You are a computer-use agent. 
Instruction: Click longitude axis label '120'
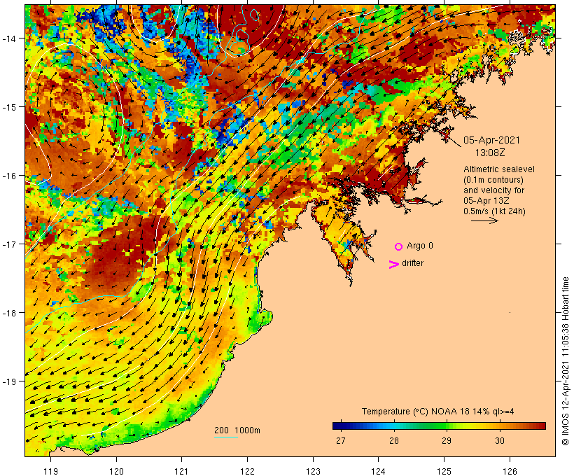[116, 471]
